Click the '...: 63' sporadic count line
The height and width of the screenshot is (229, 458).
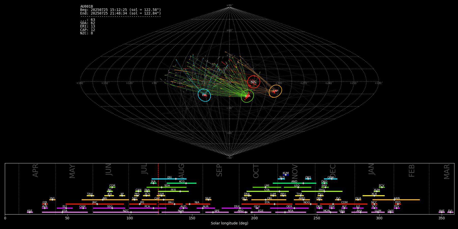tap(88, 20)
